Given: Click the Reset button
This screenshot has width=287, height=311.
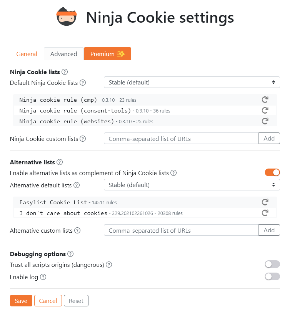Looking at the screenshot, I should 76,301.
